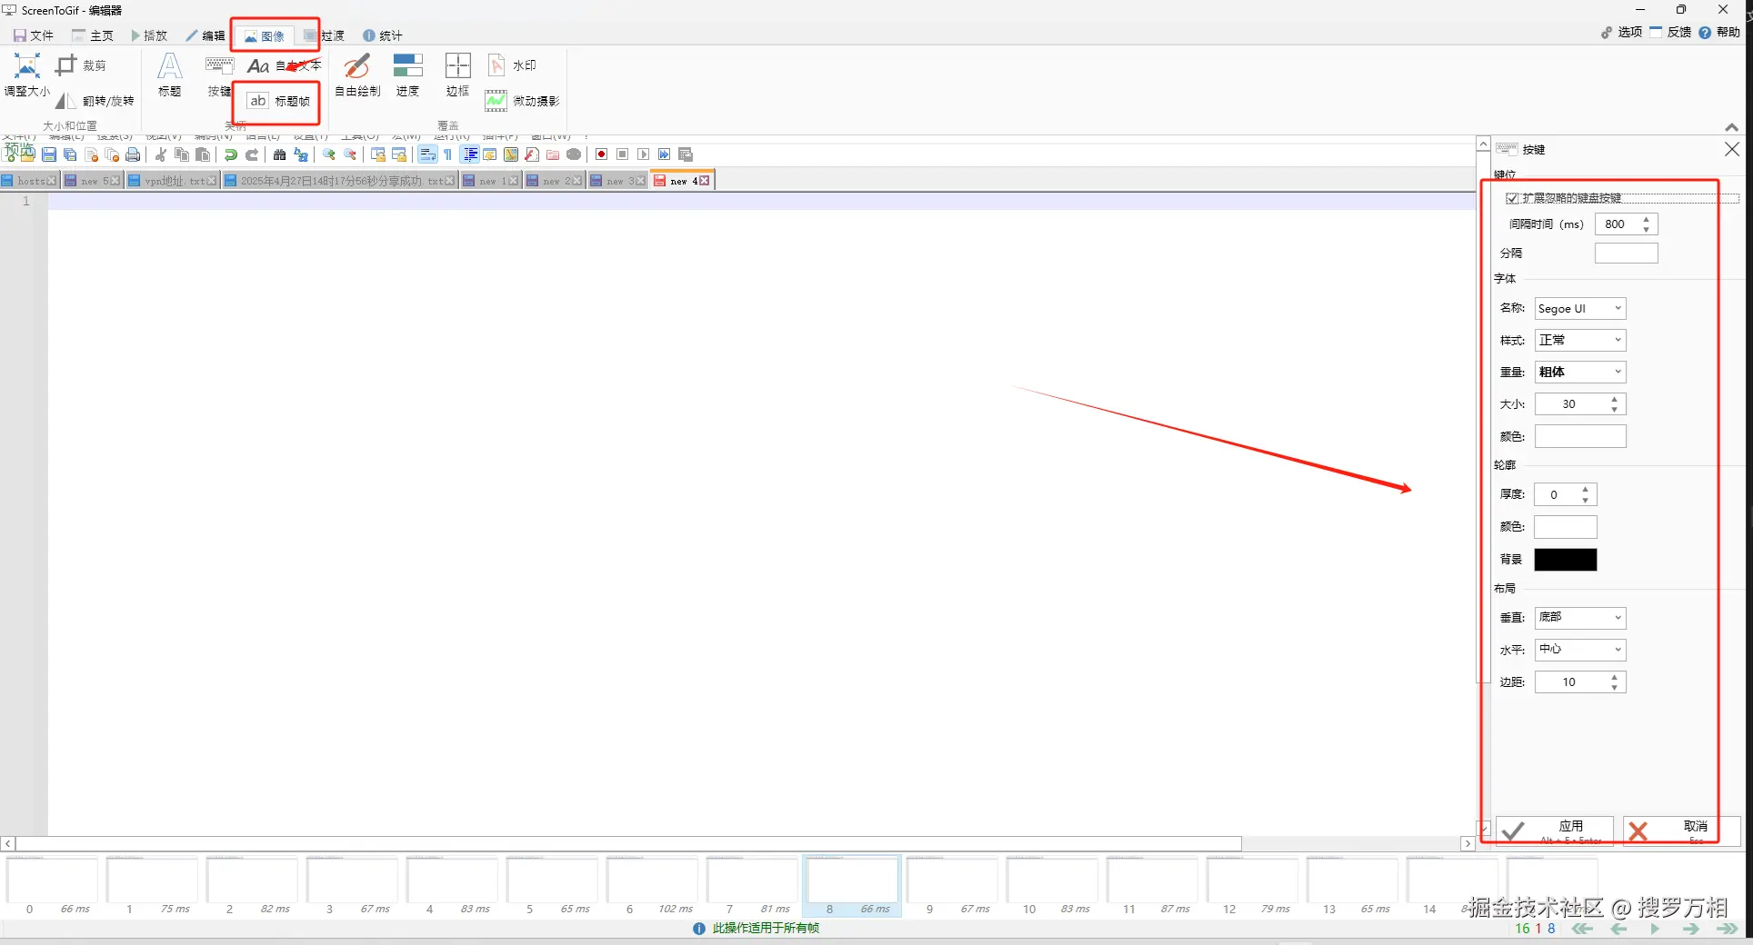Open the font style (样式) dropdown
The height and width of the screenshot is (945, 1753).
(1580, 341)
